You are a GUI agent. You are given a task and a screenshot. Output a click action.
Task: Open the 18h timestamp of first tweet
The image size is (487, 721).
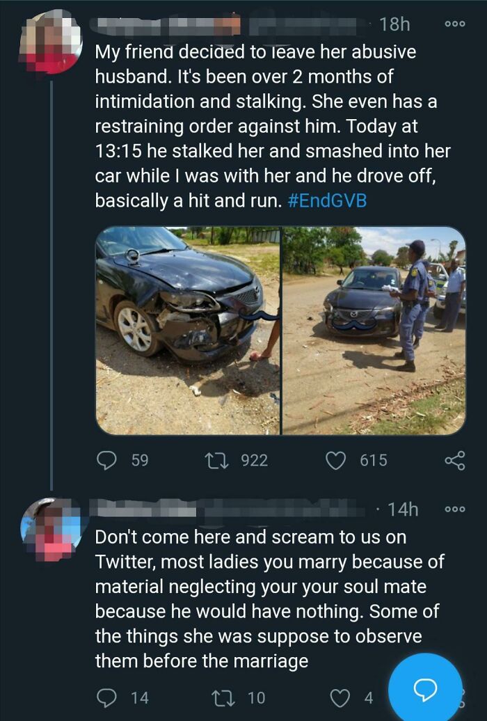tap(394, 24)
